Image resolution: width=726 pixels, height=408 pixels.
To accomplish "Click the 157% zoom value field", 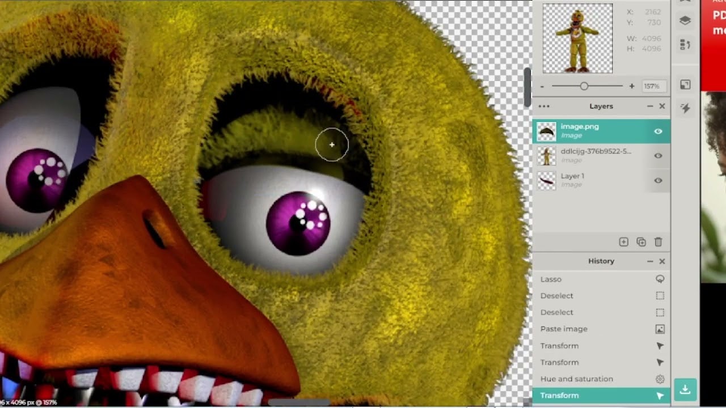I will click(x=653, y=86).
